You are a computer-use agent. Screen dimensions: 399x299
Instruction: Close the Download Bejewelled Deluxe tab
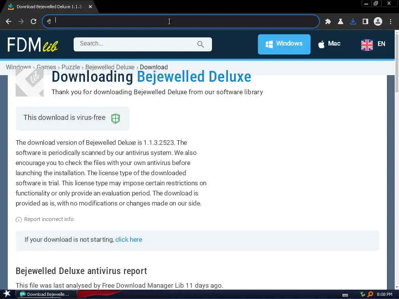point(90,7)
